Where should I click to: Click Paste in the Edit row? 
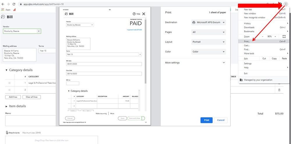point(284,58)
